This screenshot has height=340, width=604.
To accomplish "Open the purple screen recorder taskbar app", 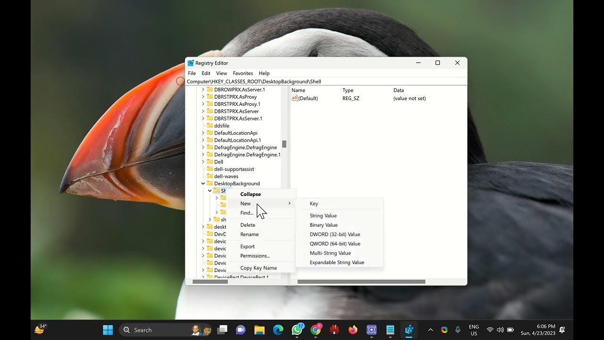I will point(371,330).
